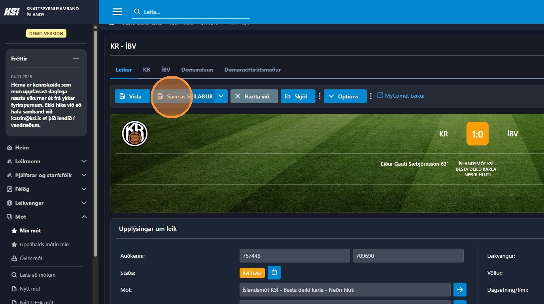The height and width of the screenshot is (304, 544).
Task: Click the KSÍ logo in the header
Action: pyautogui.click(x=12, y=12)
